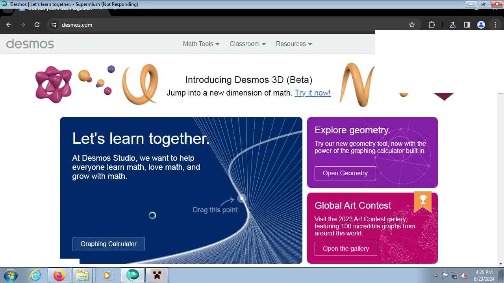Click the 'Global Art Contest' heading
The width and height of the screenshot is (504, 283).
pyautogui.click(x=353, y=206)
